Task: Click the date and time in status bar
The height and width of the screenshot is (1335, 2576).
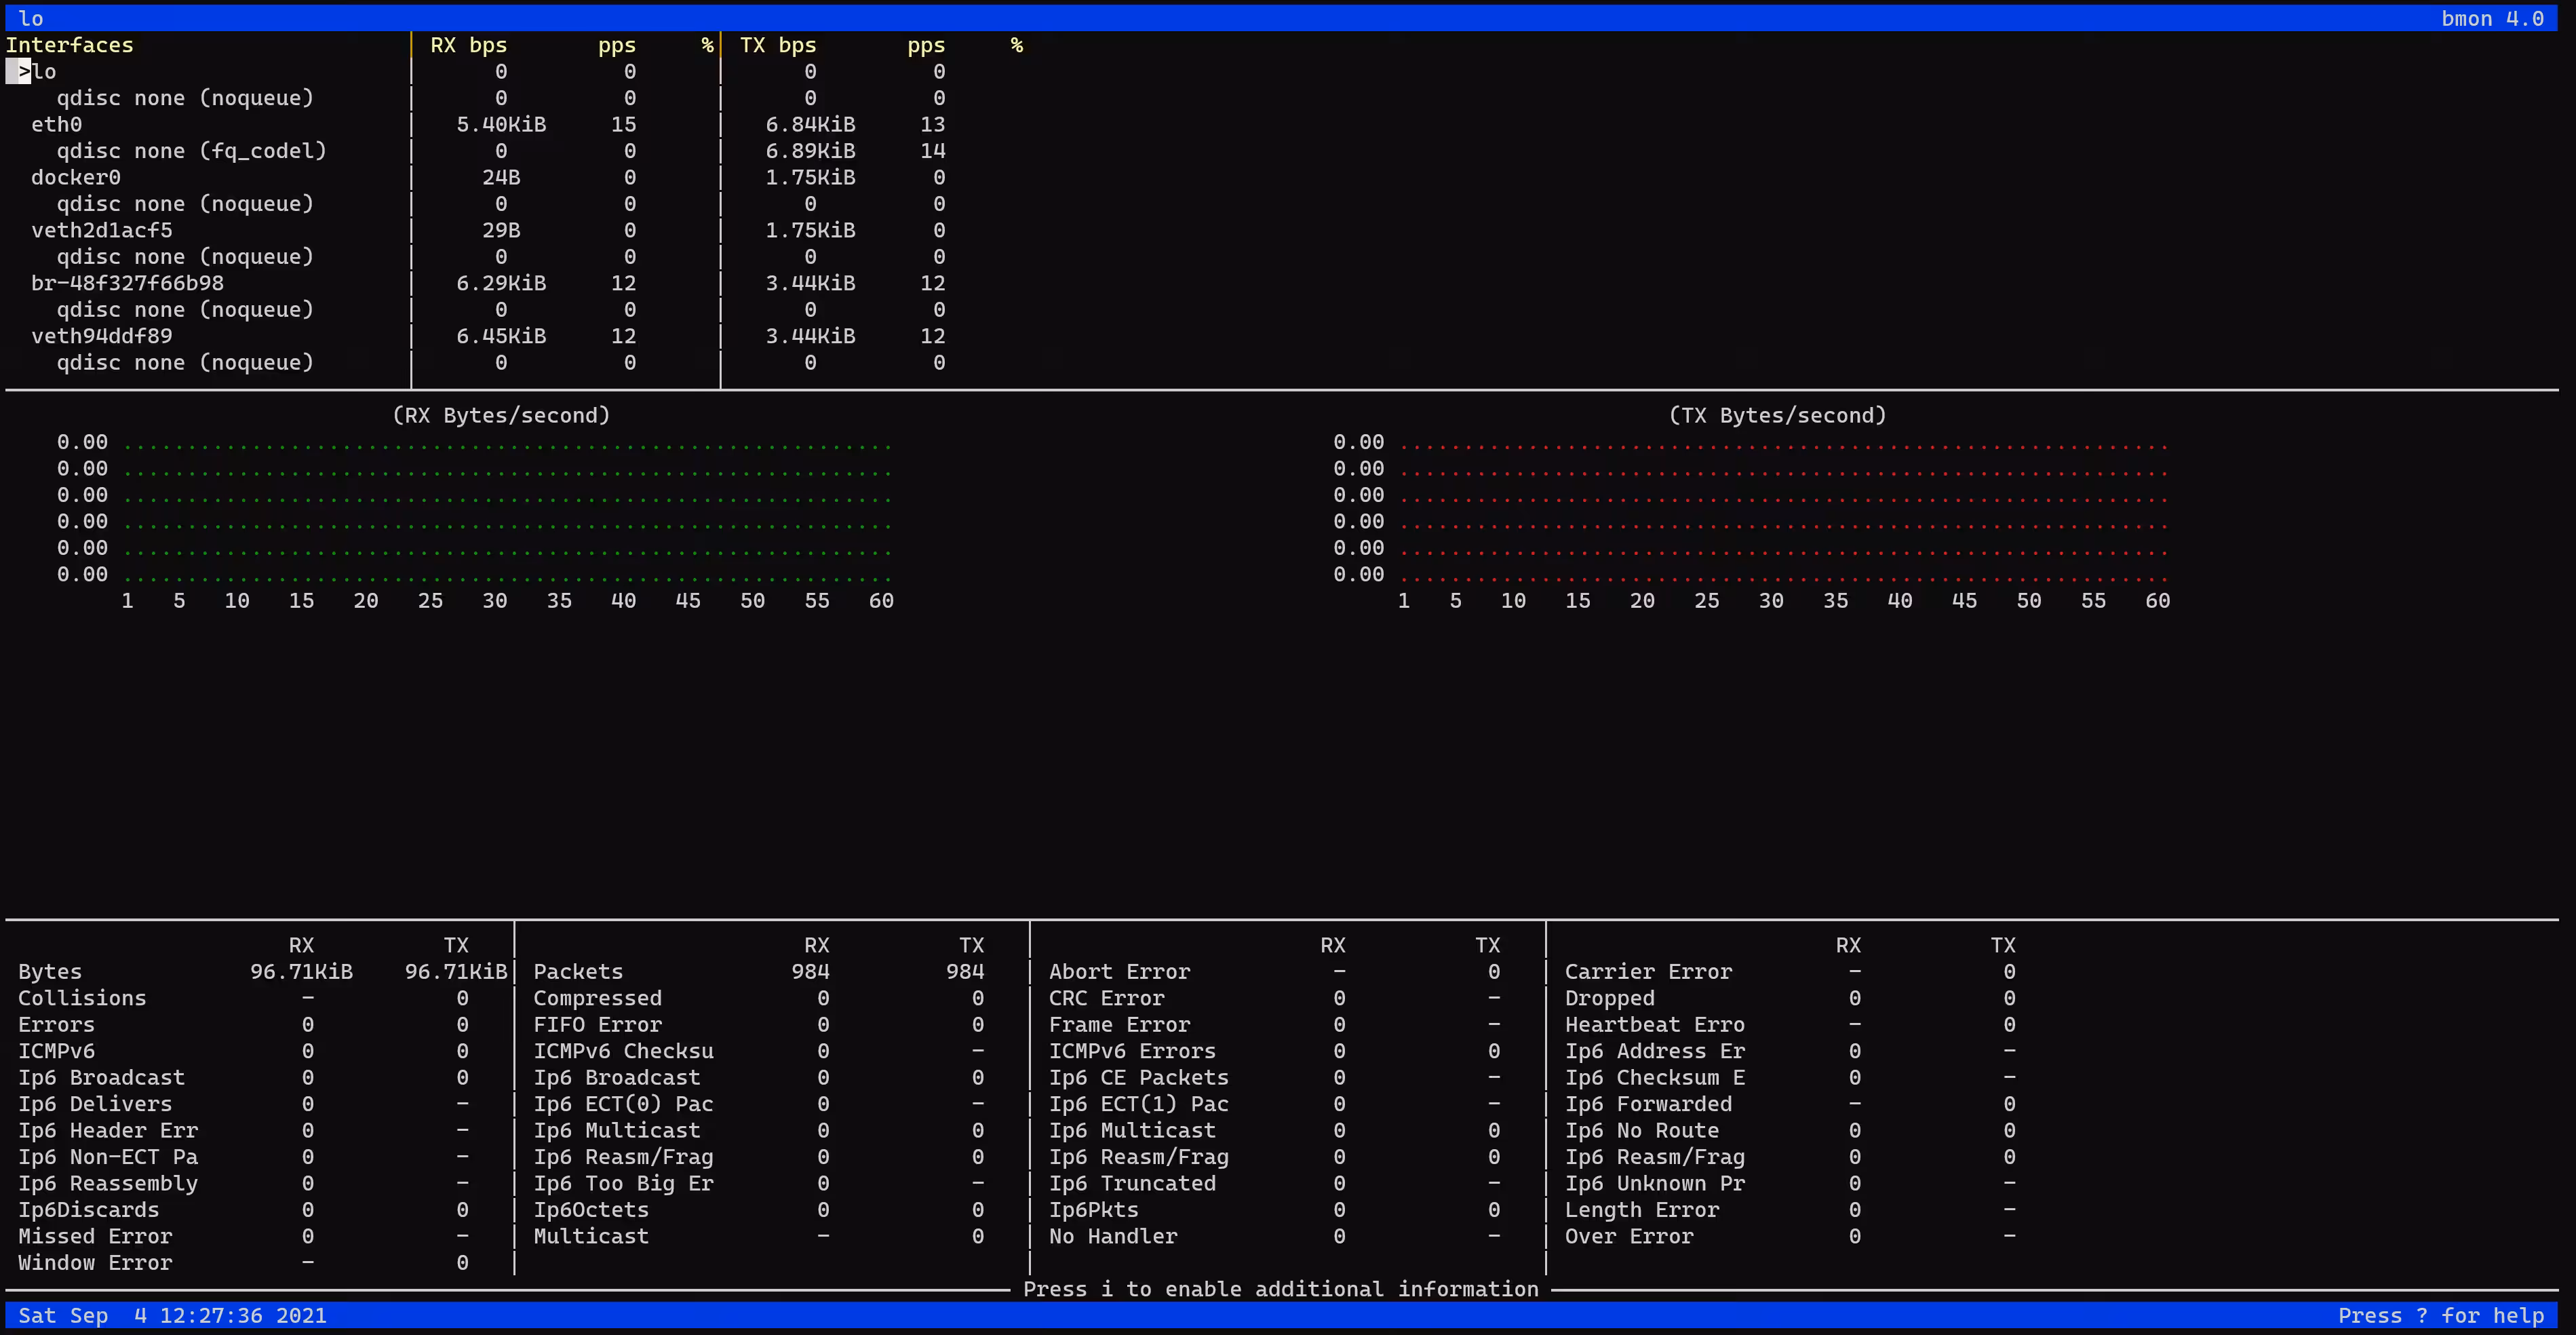Action: pos(172,1316)
